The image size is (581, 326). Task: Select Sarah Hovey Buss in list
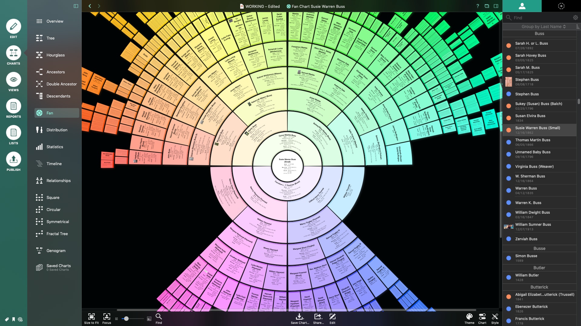coord(539,58)
